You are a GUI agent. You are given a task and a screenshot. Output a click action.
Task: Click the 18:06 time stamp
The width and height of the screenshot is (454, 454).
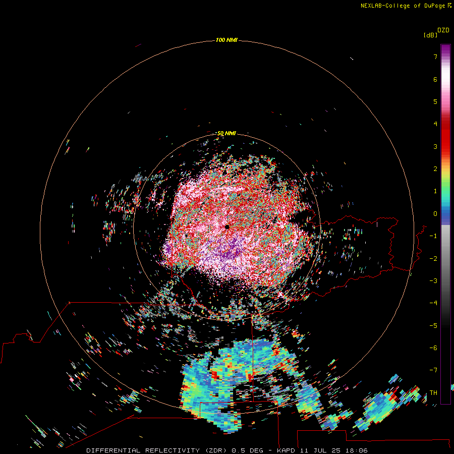(357, 450)
